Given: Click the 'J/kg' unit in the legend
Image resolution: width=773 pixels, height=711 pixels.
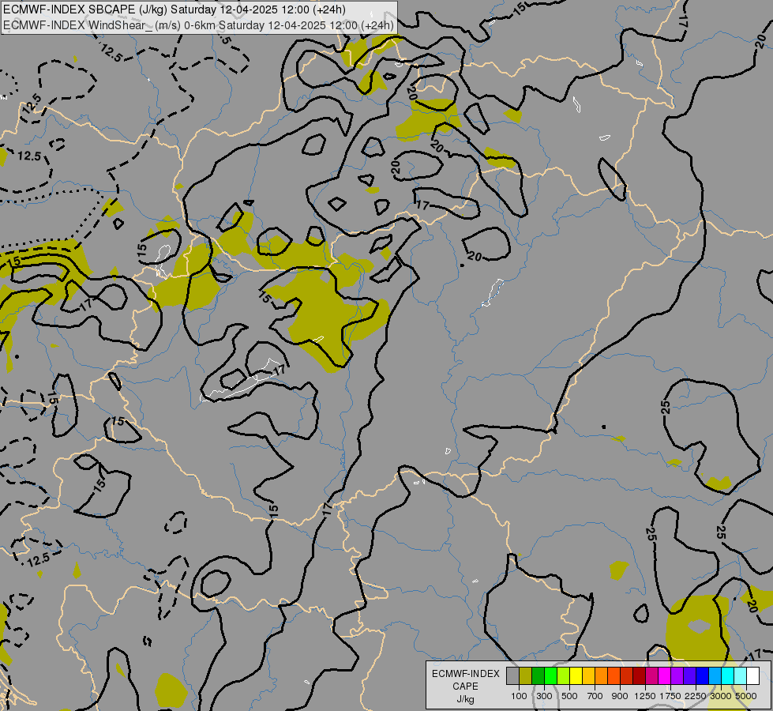Looking at the screenshot, I should tap(466, 699).
